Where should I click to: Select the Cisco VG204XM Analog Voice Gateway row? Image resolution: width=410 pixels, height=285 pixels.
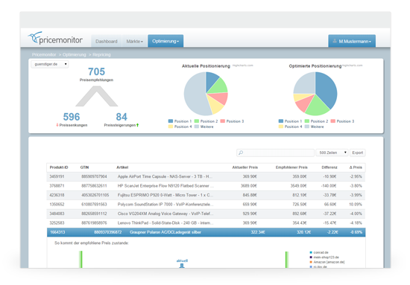pos(206,214)
